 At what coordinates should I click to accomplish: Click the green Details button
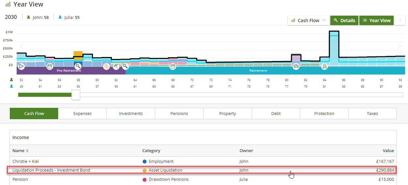tap(344, 20)
